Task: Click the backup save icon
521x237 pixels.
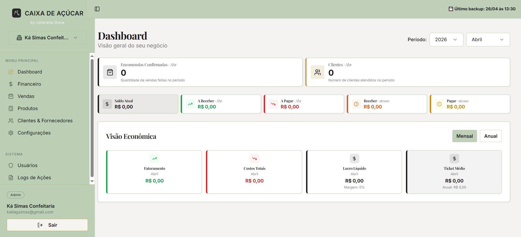Action: [x=451, y=9]
